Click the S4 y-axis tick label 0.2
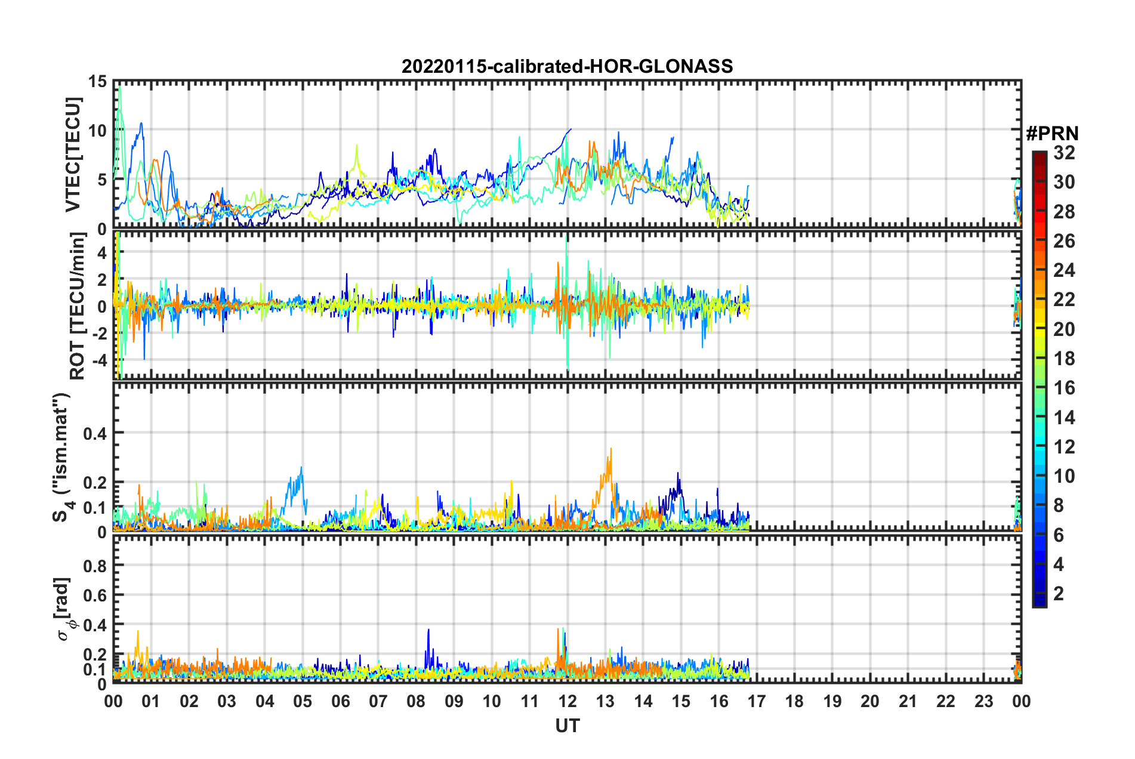1135x759 pixels. 95,482
